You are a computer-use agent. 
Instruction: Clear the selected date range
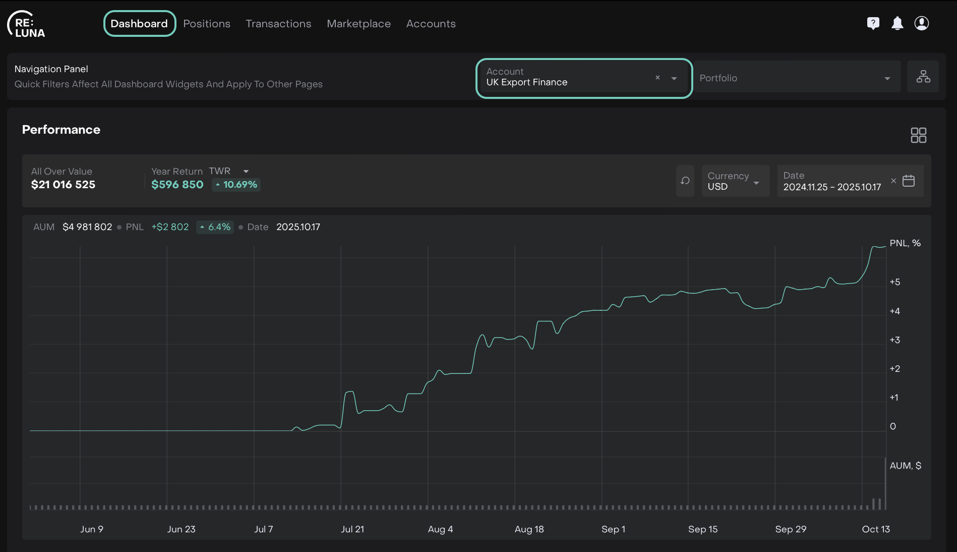pyautogui.click(x=893, y=181)
